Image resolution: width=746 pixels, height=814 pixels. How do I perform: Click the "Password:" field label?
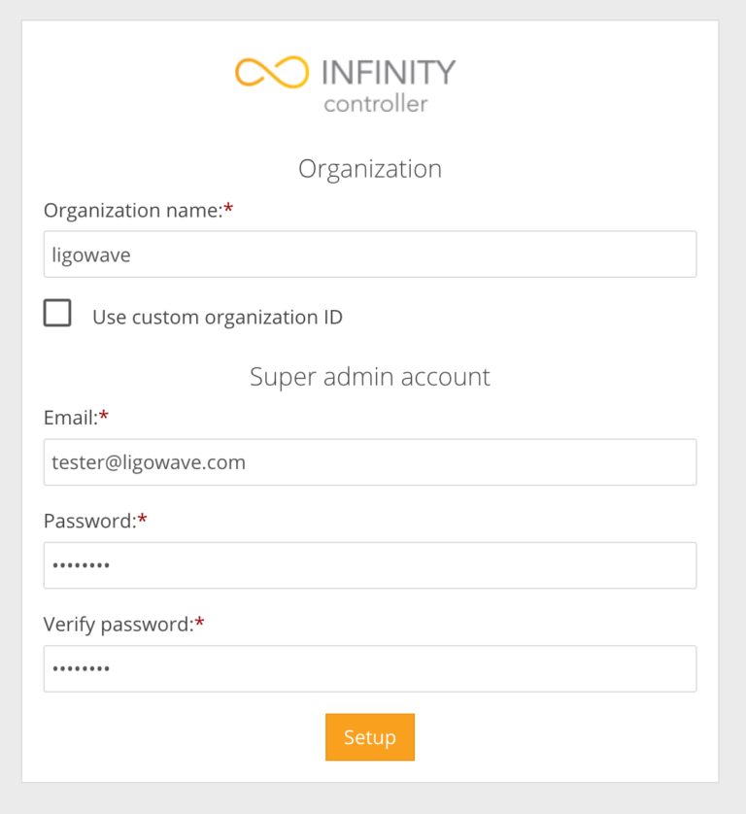(89, 521)
